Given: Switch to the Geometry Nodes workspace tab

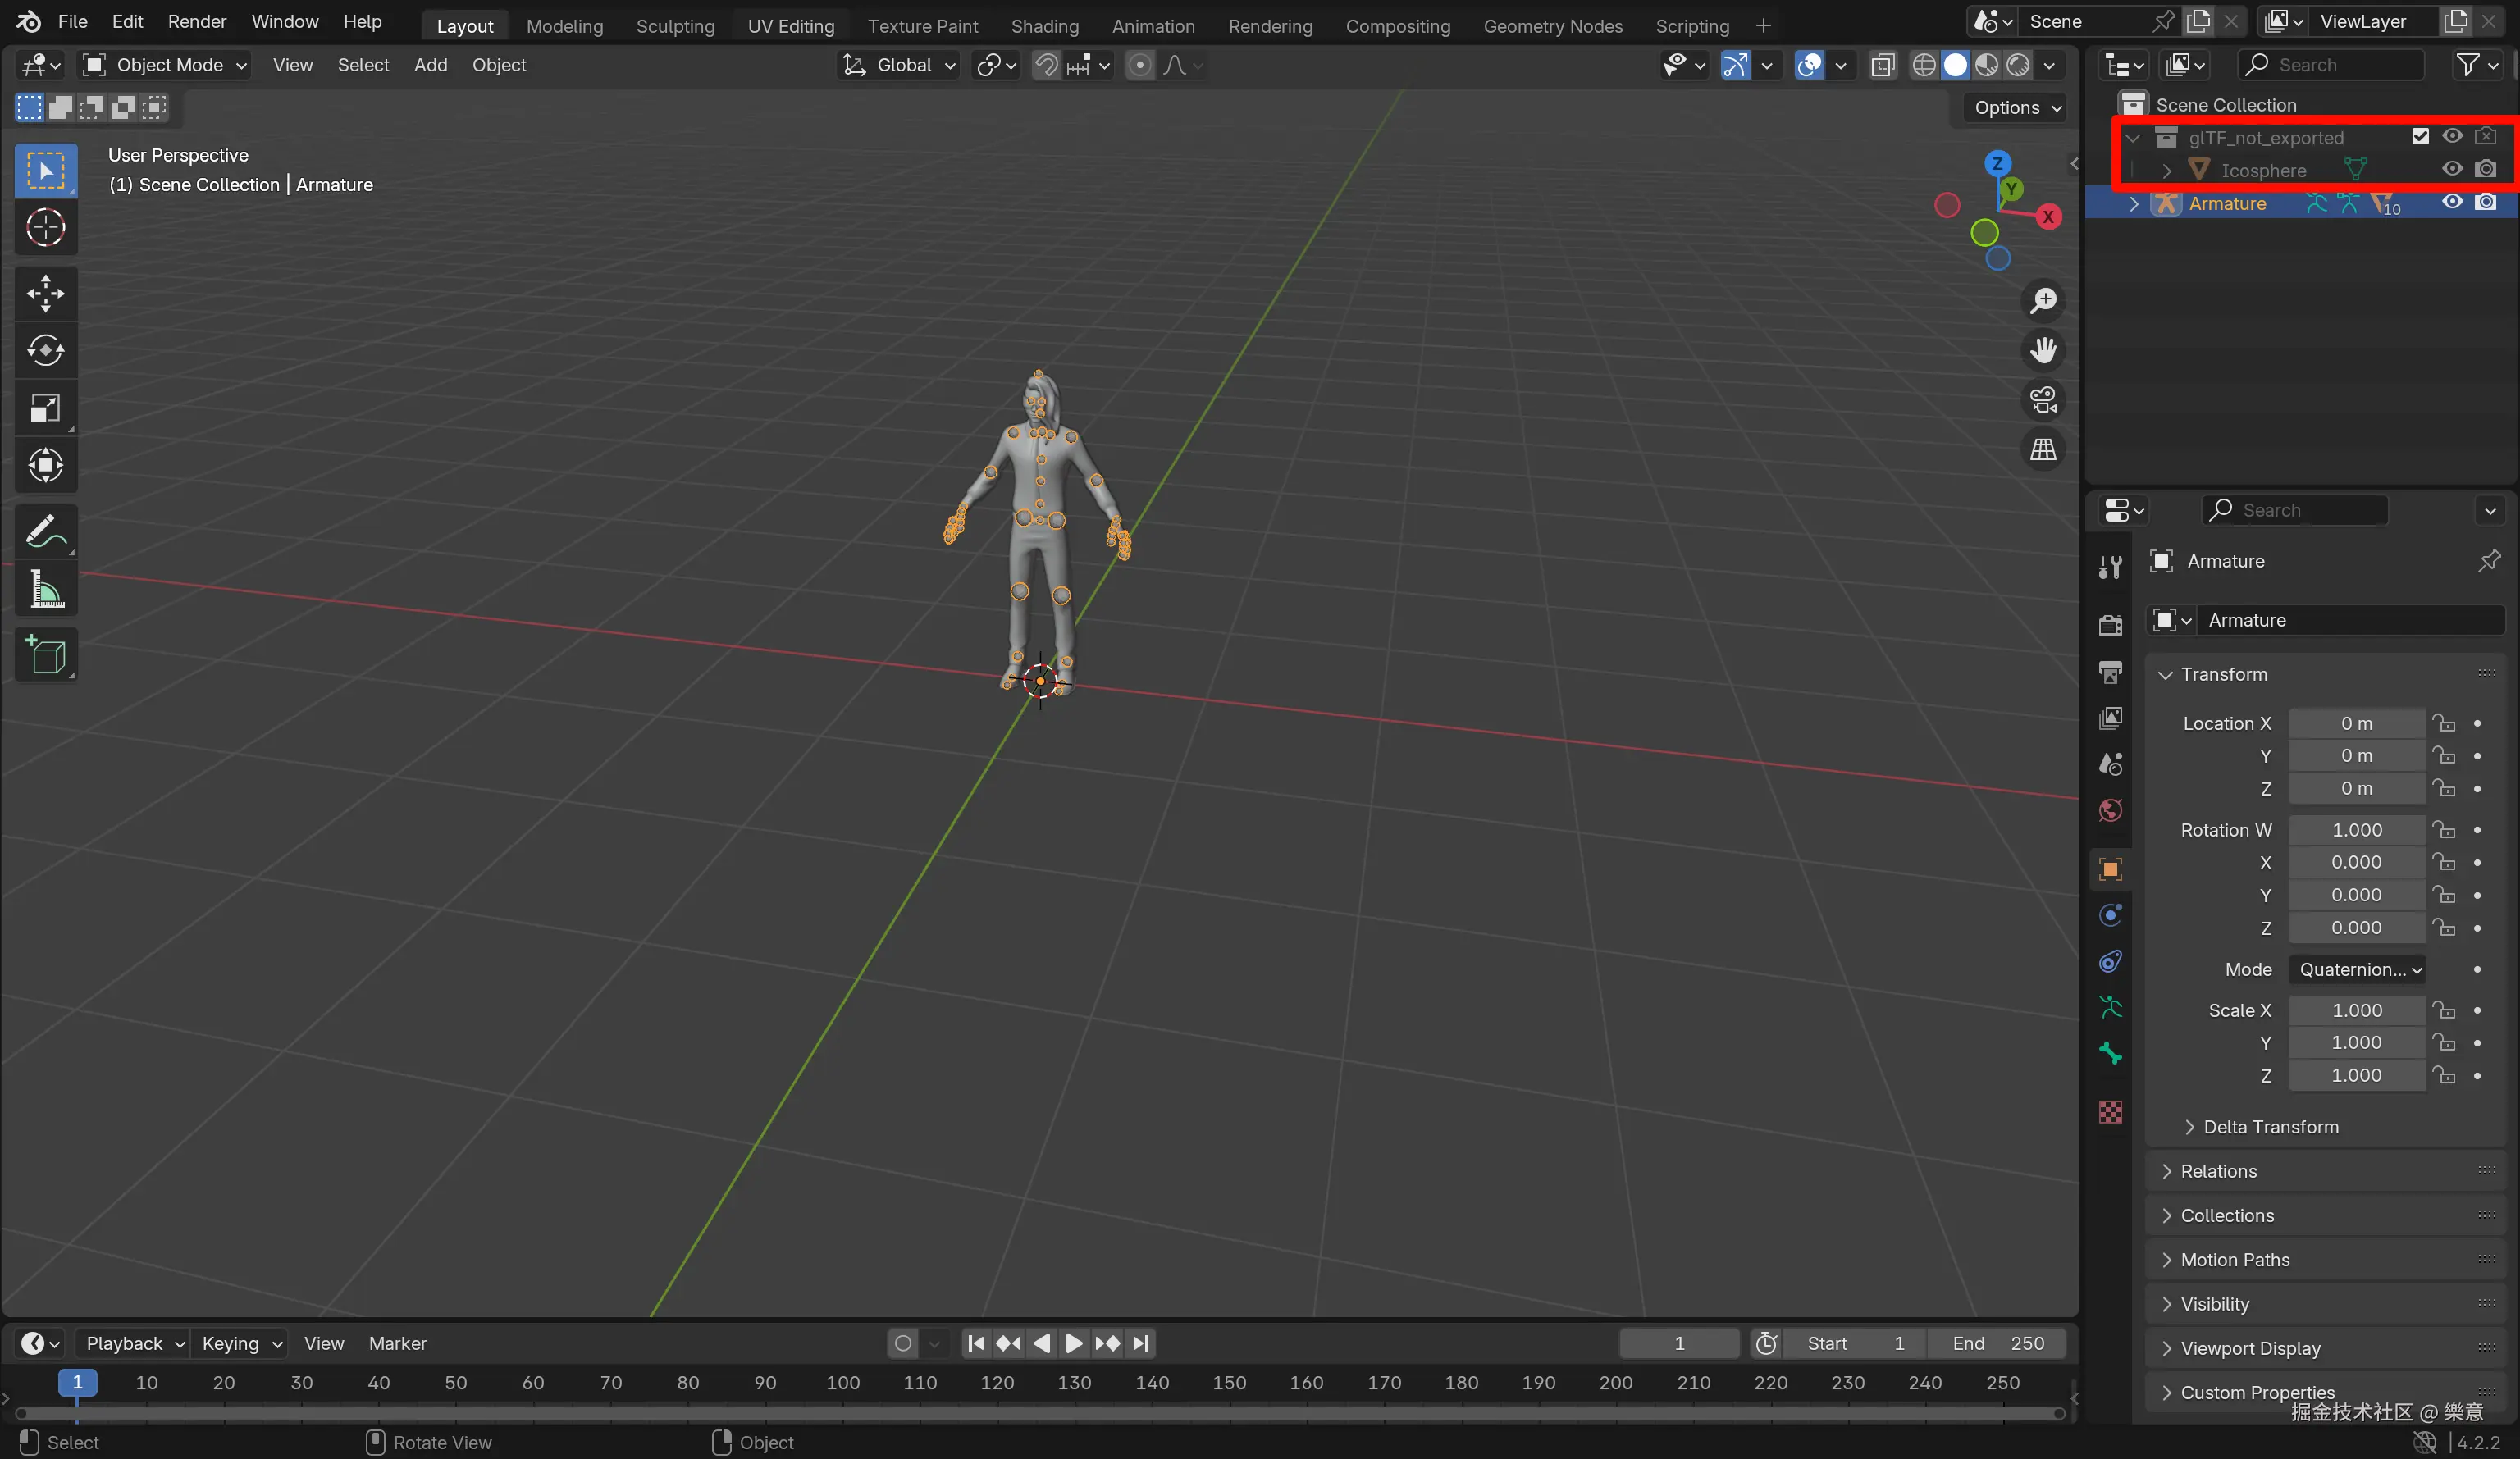Looking at the screenshot, I should tap(1552, 26).
